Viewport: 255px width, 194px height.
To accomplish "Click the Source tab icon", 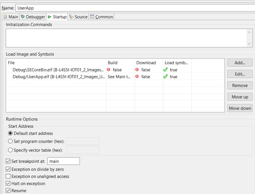I will coord(71,17).
